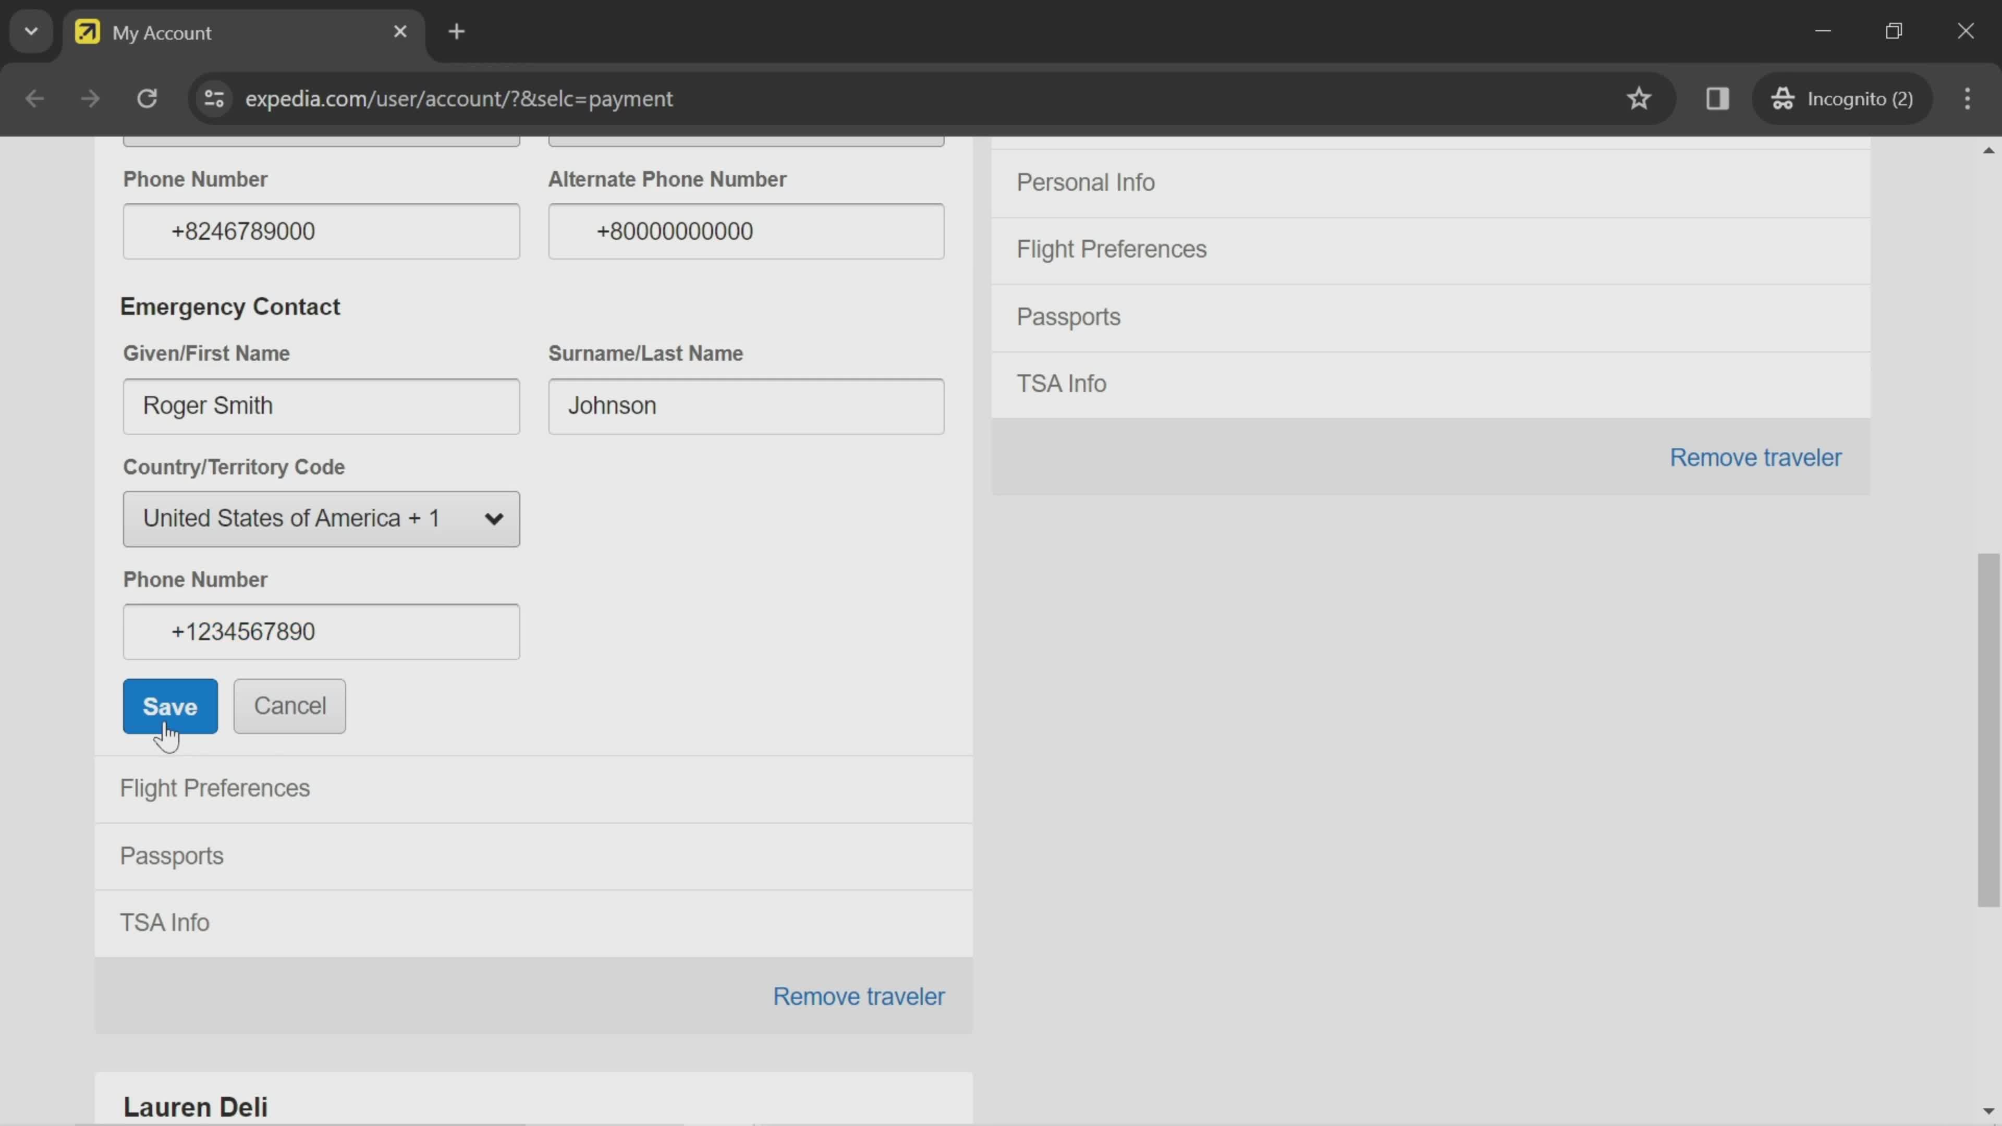This screenshot has height=1126, width=2002.
Task: Restore down the browser window
Action: (x=1894, y=32)
